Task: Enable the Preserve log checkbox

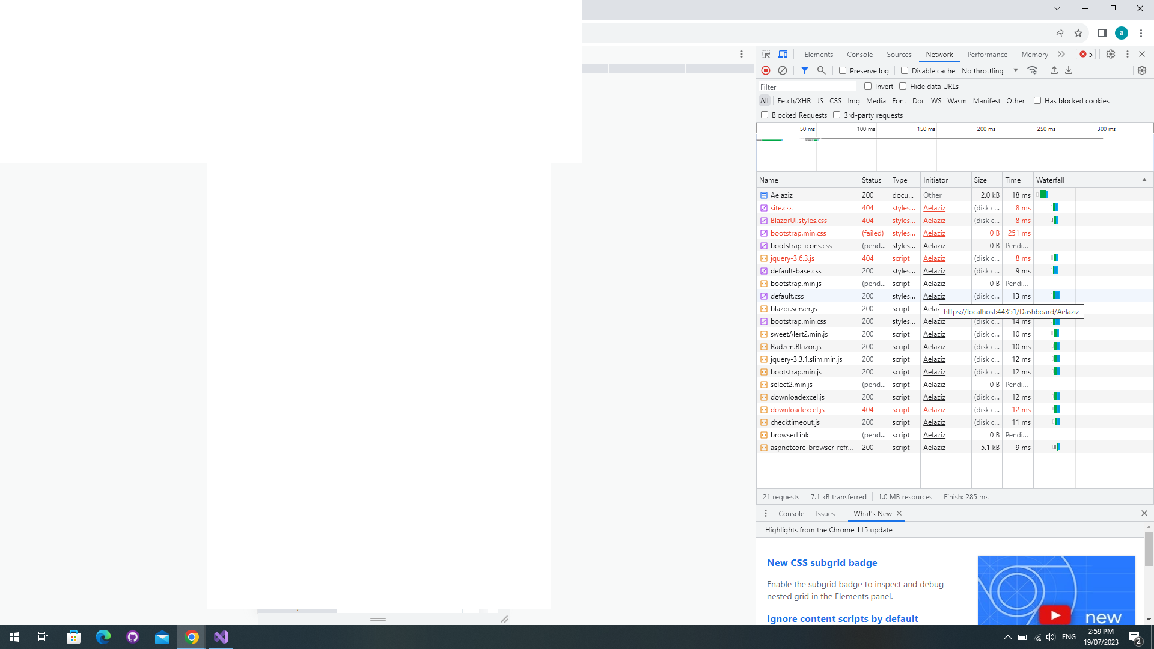Action: [x=843, y=70]
